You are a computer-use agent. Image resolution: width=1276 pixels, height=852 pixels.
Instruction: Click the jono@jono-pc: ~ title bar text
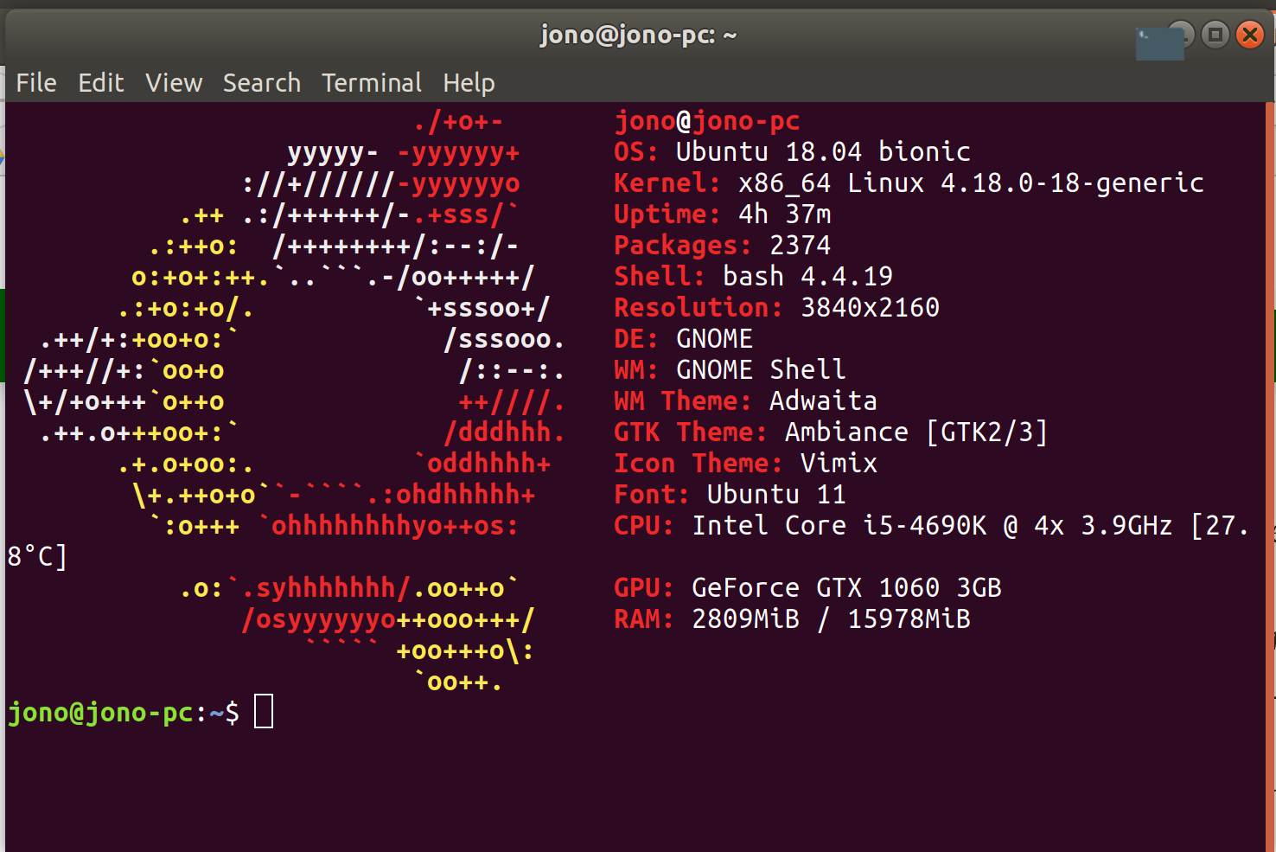pos(639,35)
